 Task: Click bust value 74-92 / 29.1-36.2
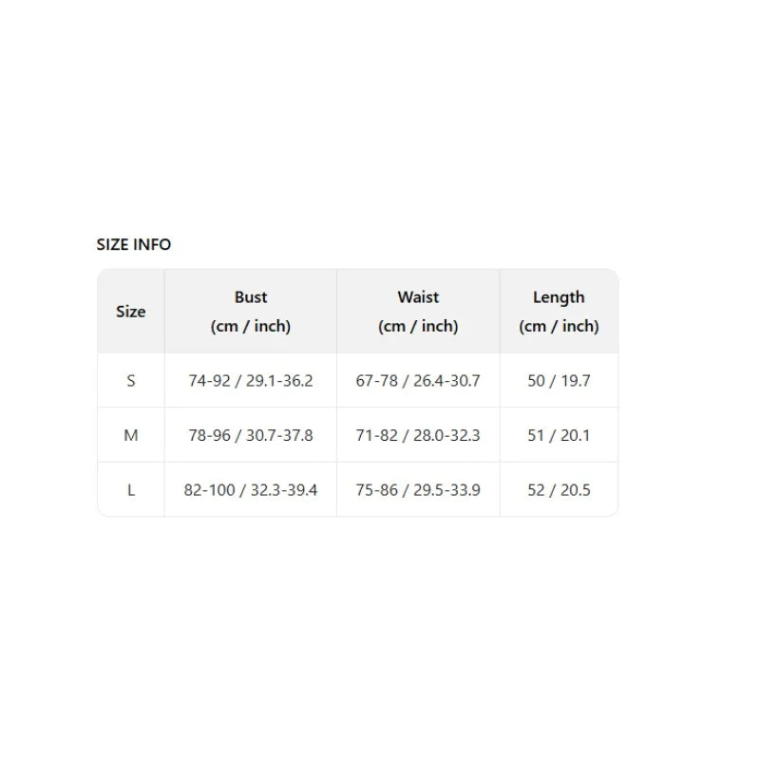251,381
